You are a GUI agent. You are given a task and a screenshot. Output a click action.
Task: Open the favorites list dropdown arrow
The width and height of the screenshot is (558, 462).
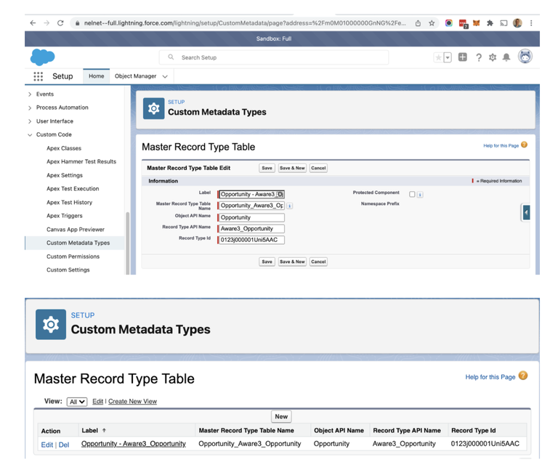448,57
